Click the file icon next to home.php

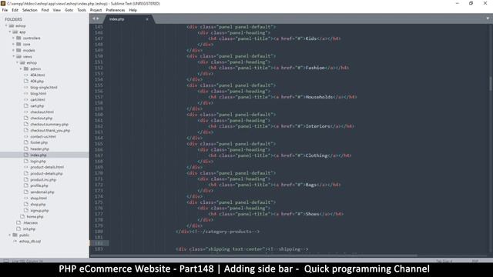tap(22, 217)
